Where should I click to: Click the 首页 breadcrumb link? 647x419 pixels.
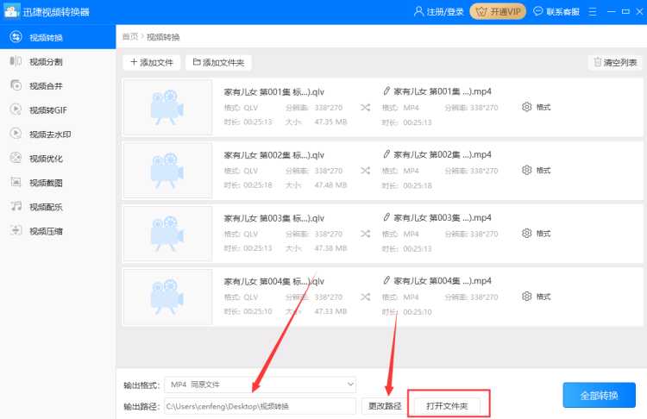[130, 37]
